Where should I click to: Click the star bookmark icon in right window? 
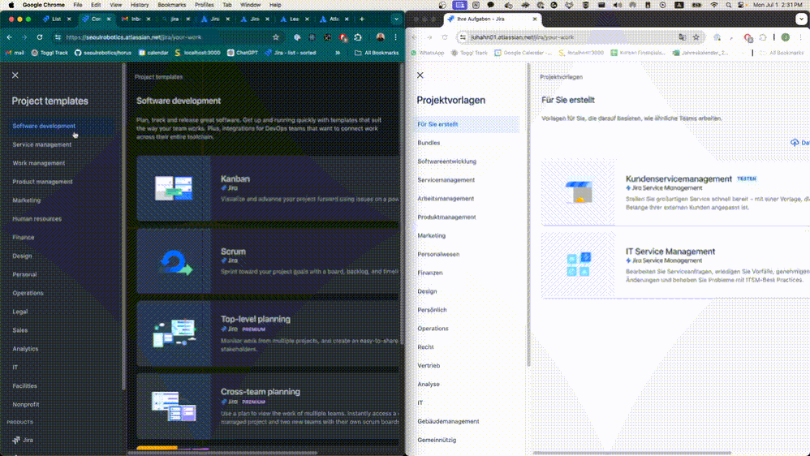pos(696,37)
